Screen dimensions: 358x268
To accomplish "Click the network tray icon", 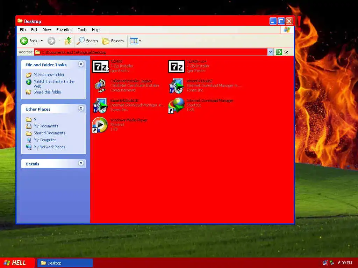I will pos(325,263).
